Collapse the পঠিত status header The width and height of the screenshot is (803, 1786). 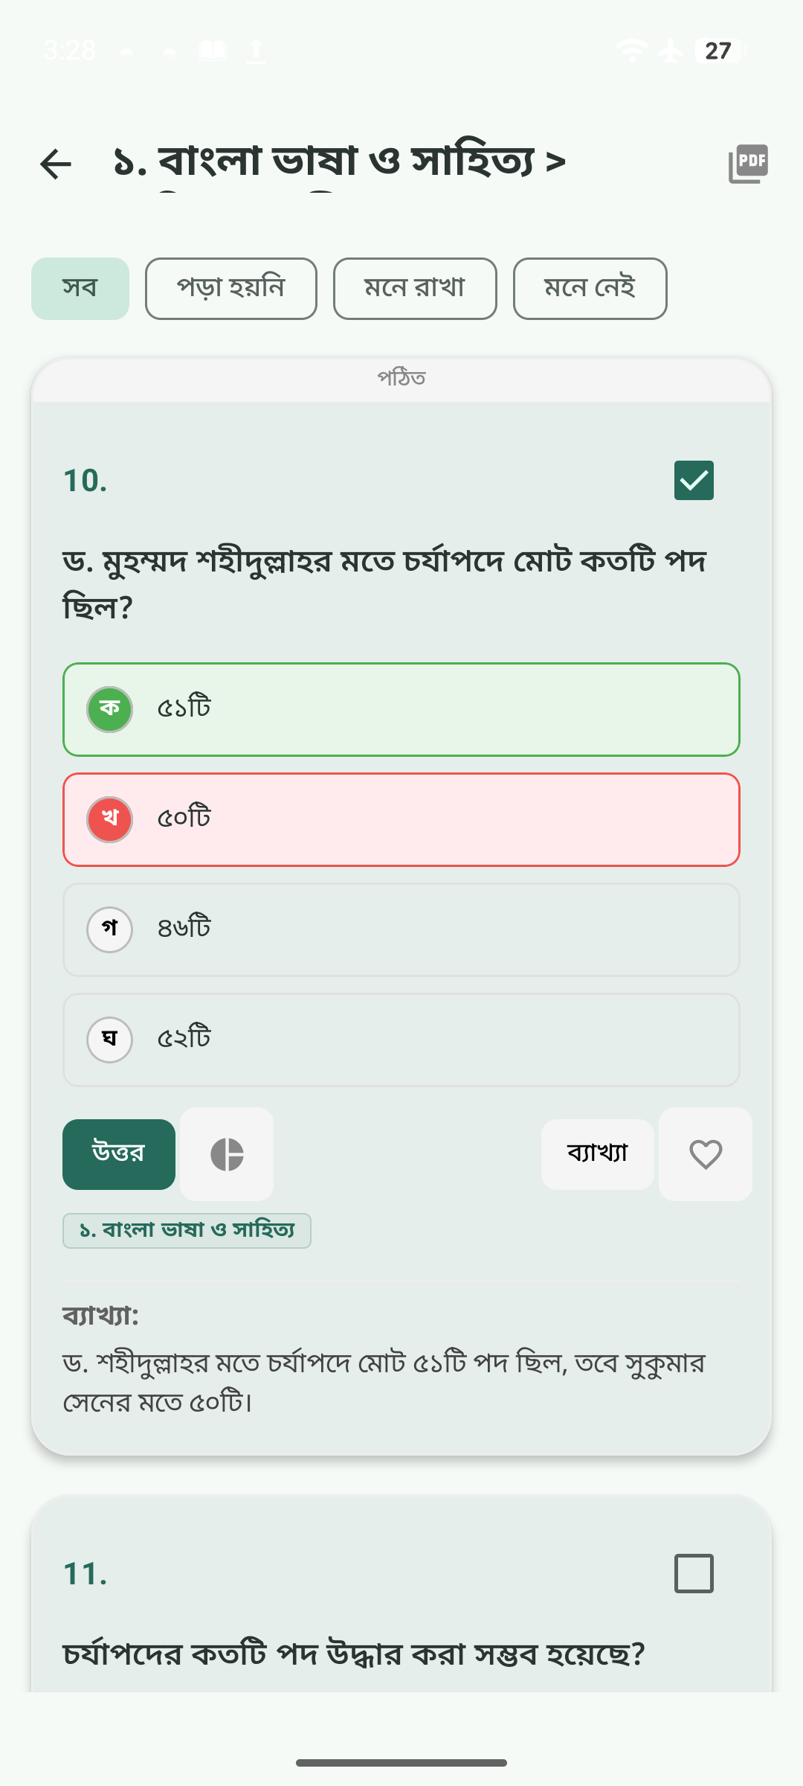click(x=401, y=377)
